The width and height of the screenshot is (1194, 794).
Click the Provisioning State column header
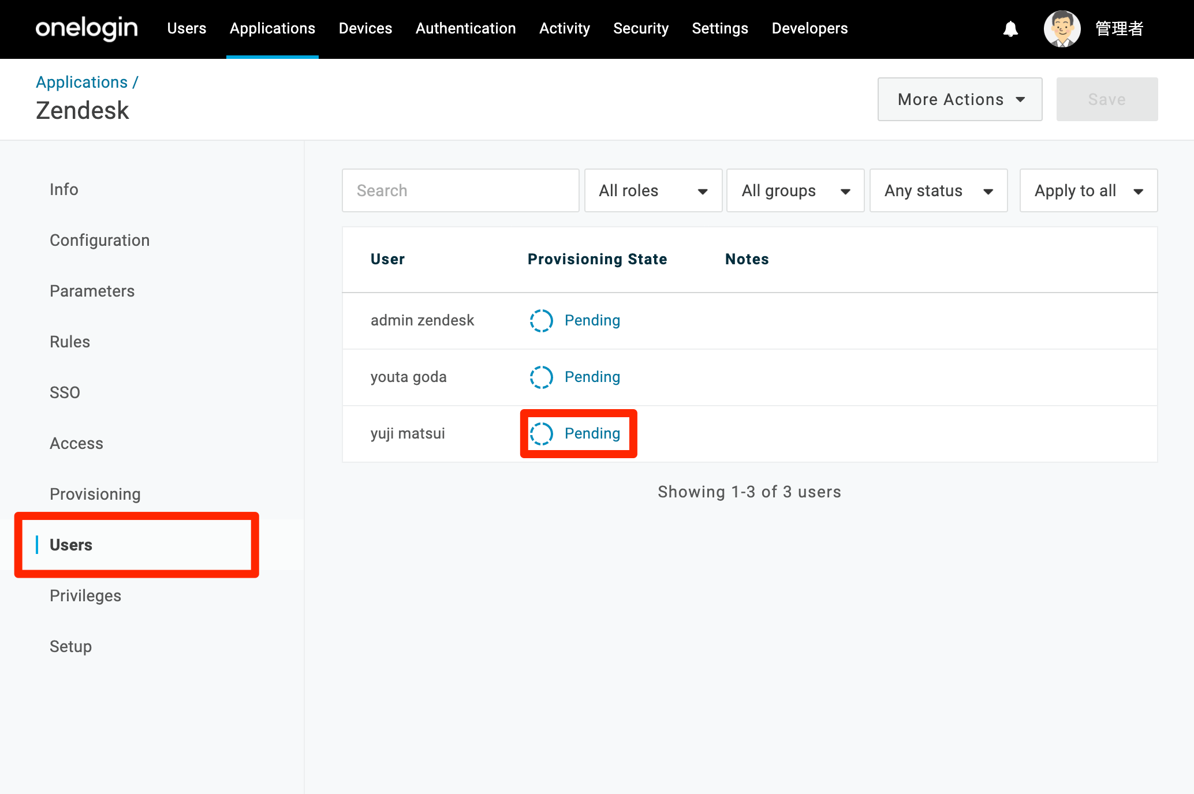597,259
